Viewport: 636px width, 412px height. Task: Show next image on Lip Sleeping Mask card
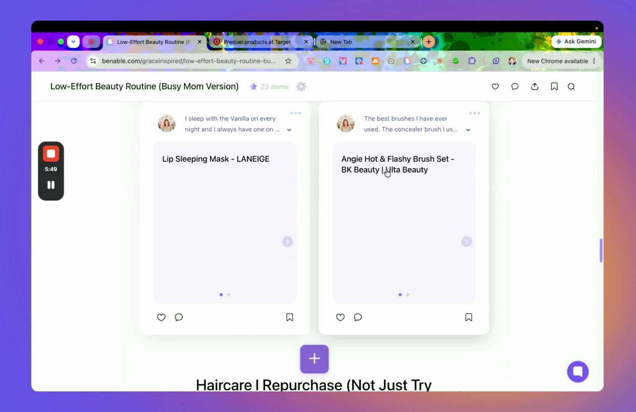click(287, 242)
